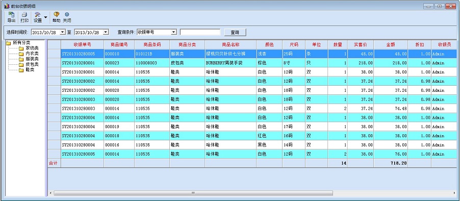Viewport: 460px width, 201px height.
Task: Click the 颜色 column header
Action: pos(269,44)
